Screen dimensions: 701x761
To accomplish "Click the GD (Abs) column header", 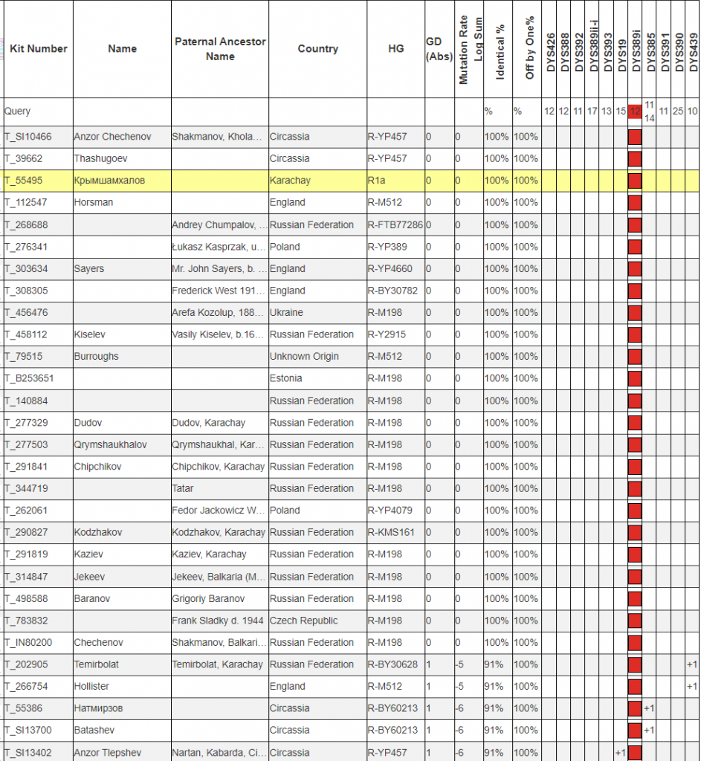I will click(439, 49).
